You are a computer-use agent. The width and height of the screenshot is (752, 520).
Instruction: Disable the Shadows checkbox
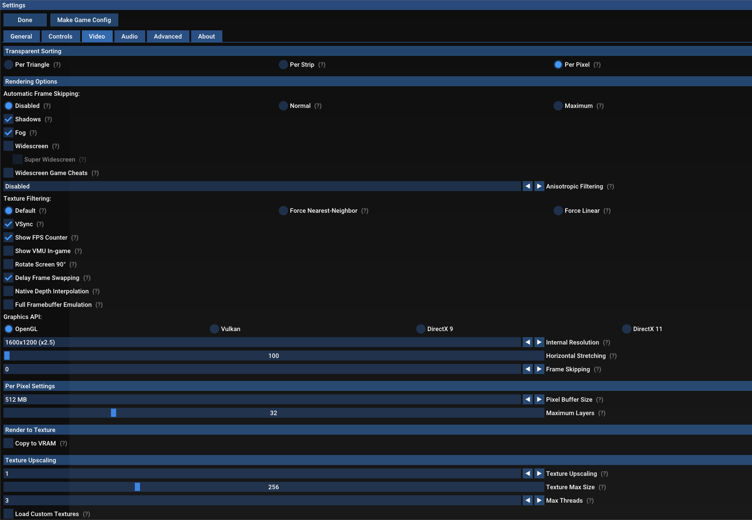click(9, 119)
